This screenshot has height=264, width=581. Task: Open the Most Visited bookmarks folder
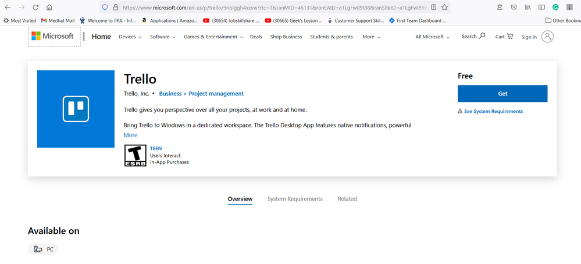point(20,21)
